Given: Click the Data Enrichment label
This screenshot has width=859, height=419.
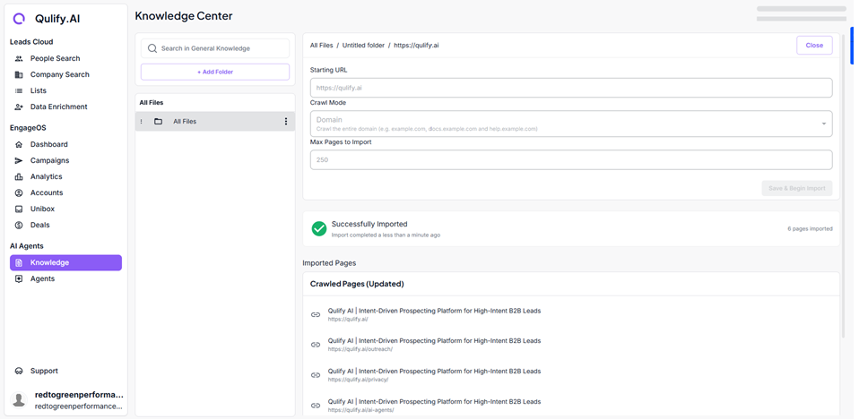Looking at the screenshot, I should (58, 107).
